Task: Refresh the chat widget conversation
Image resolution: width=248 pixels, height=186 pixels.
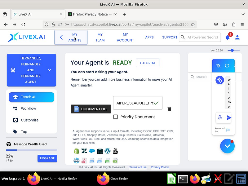Action: (227, 66)
